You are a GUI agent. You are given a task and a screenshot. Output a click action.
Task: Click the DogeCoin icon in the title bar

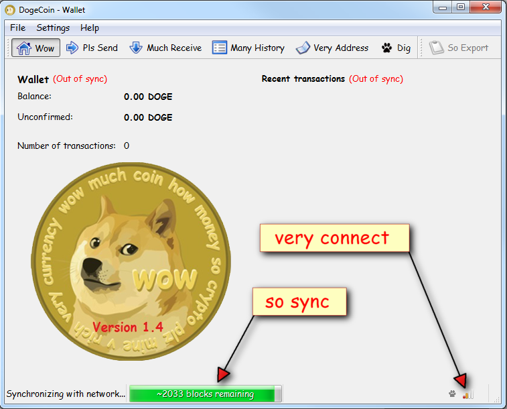(10, 10)
